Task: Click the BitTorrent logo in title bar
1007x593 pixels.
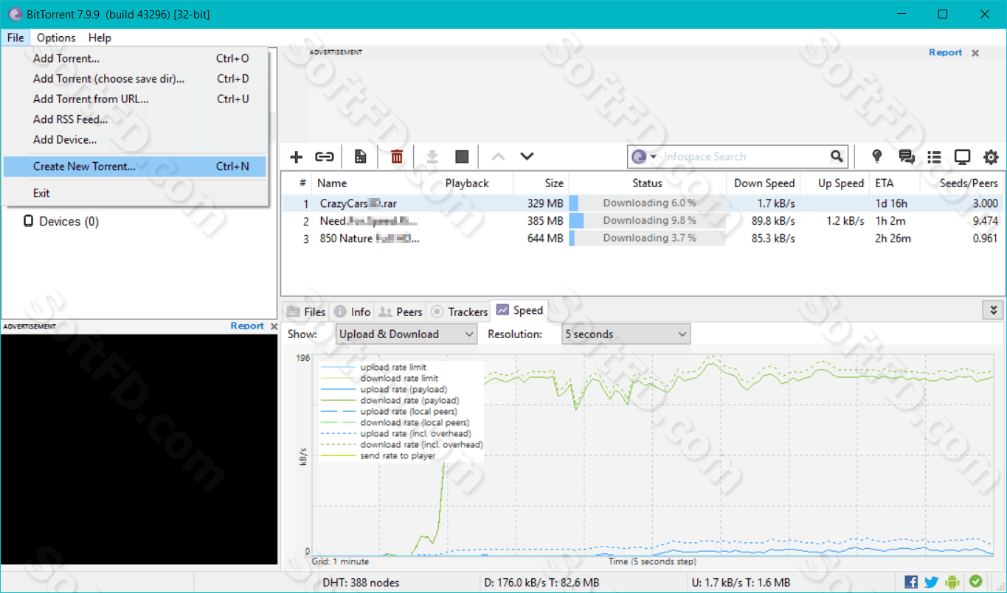Action: click(15, 14)
